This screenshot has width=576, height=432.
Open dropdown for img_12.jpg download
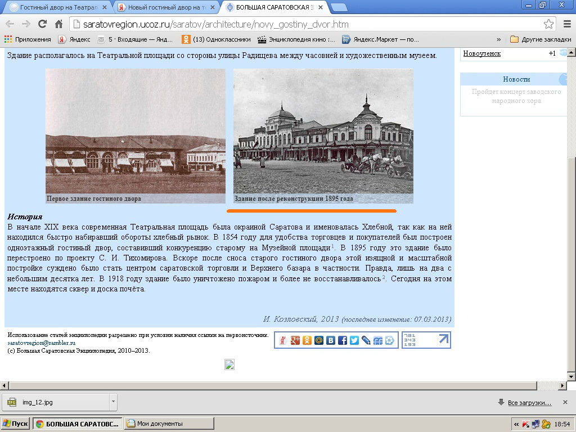pos(113,402)
